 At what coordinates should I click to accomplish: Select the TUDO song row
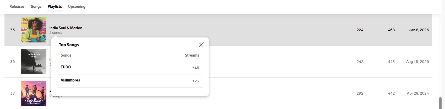(130, 68)
